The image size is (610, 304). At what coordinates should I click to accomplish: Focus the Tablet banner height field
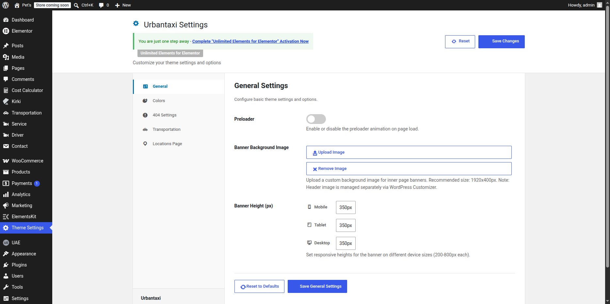click(x=345, y=225)
